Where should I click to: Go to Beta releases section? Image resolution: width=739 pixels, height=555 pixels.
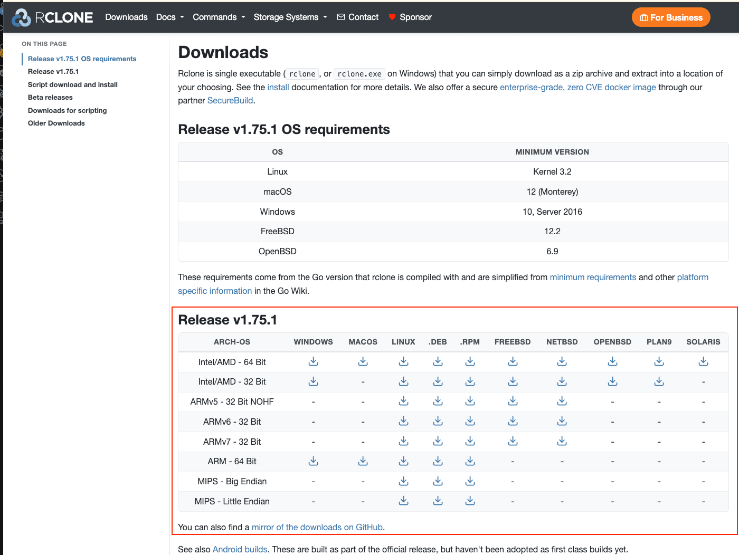50,98
